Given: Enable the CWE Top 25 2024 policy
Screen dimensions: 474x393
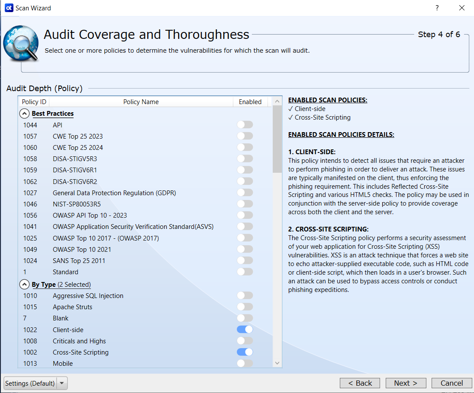Looking at the screenshot, I should 245,147.
